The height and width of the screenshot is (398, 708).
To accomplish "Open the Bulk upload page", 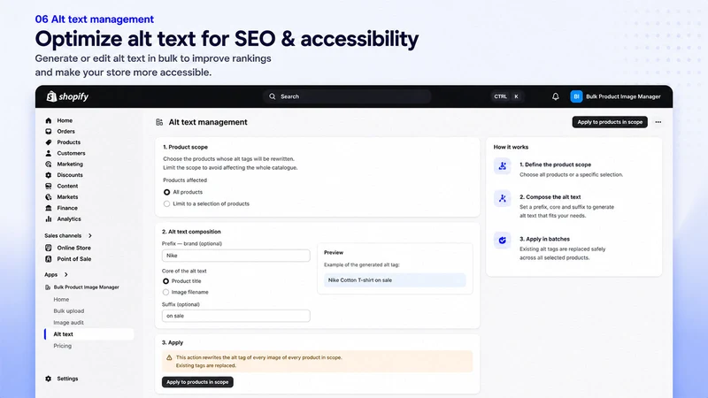I will pyautogui.click(x=69, y=311).
